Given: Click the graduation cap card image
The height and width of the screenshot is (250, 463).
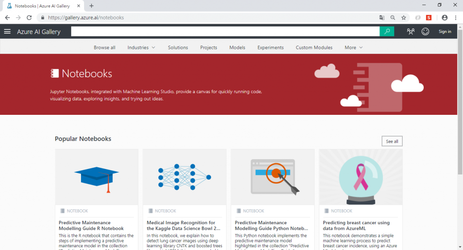Looking at the screenshot, I should tap(97, 177).
